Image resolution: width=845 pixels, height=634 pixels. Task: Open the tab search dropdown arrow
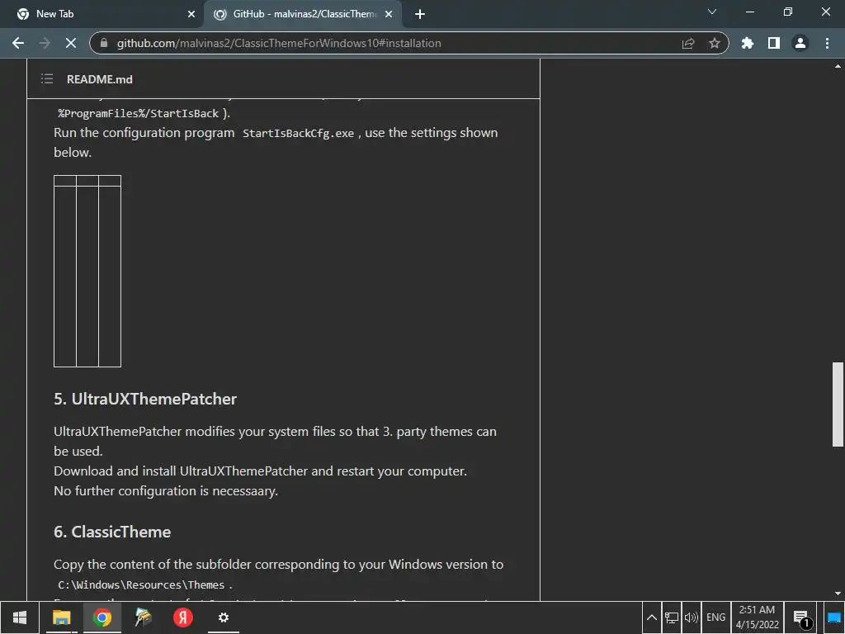(712, 12)
